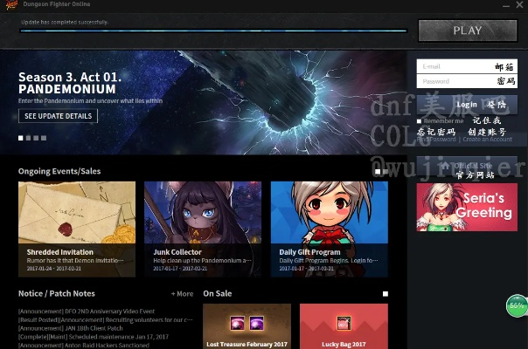The width and height of the screenshot is (528, 349).
Task: Open the Find Password link
Action: point(436,140)
